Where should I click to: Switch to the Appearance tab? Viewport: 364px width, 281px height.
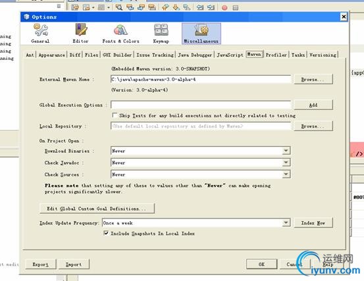click(51, 55)
